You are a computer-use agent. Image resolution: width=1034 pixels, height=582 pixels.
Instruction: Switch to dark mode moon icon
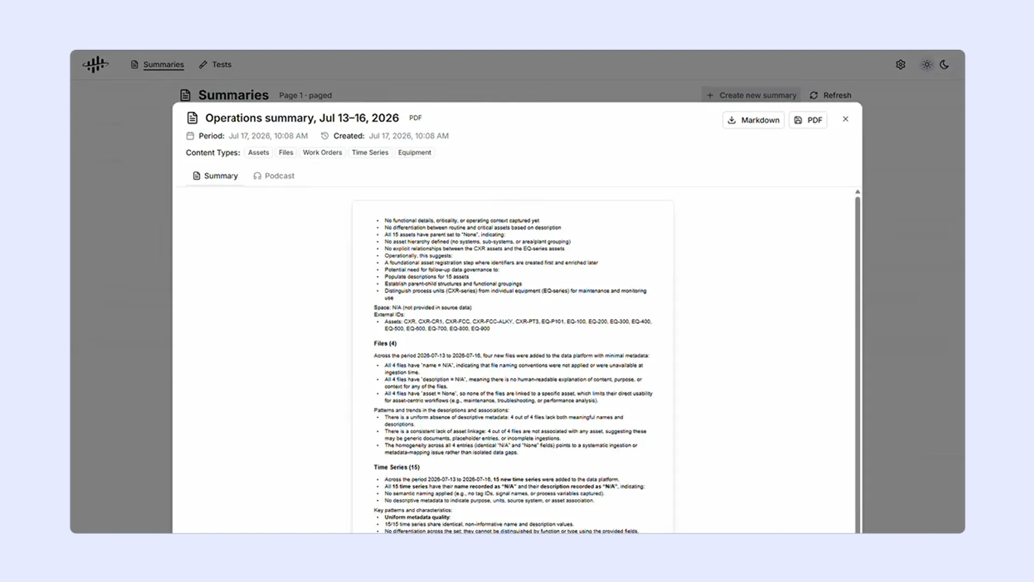[x=944, y=65]
